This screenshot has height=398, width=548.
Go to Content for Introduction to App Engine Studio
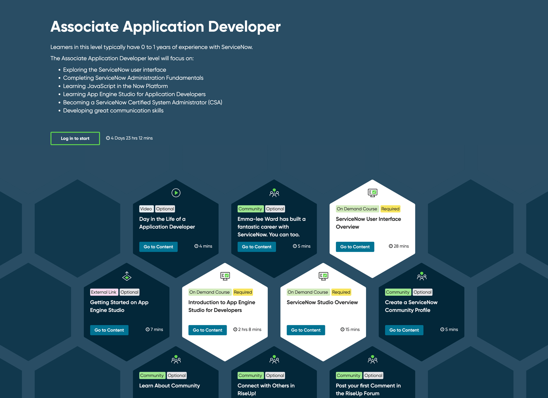[x=207, y=330]
